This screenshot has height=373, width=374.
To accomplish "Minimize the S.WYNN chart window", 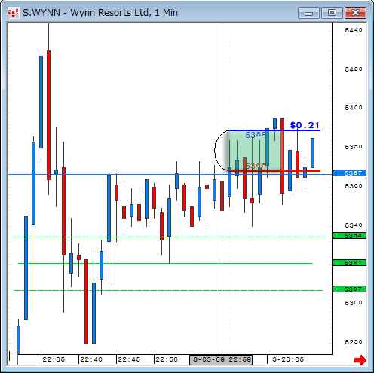I will pos(308,13).
